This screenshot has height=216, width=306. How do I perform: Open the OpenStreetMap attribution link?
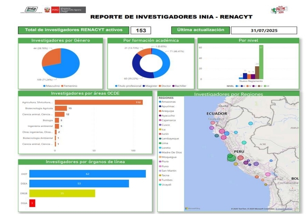tap(284, 209)
